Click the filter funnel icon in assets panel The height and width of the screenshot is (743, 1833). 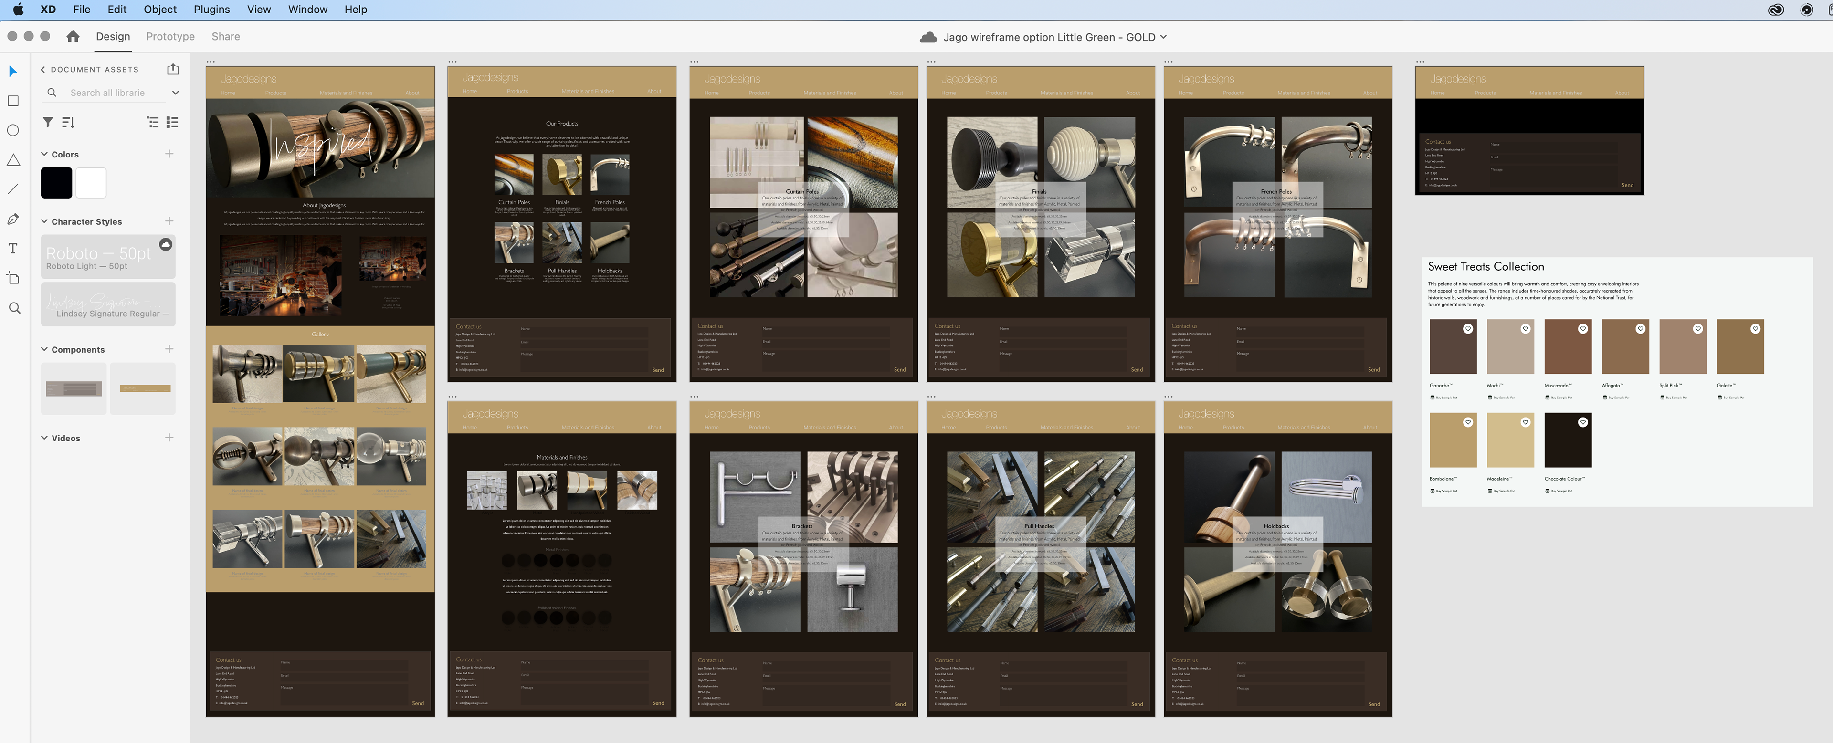click(x=48, y=123)
